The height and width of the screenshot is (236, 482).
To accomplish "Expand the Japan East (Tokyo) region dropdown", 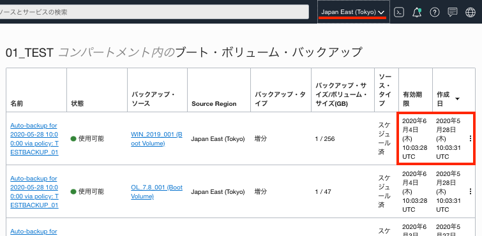I will (x=353, y=12).
